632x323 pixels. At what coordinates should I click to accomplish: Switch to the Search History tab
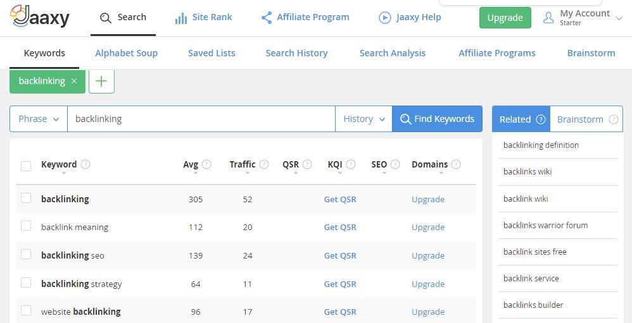point(296,53)
